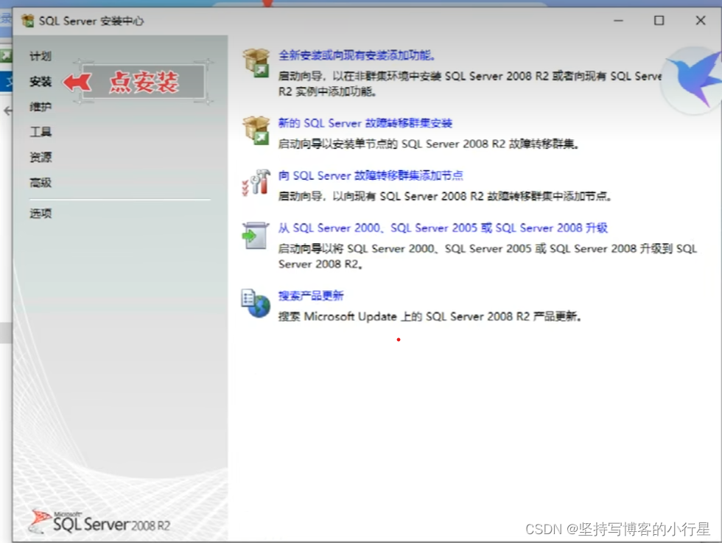Click the SQL Server 2008 R2 logo
722x543 pixels.
point(99,519)
